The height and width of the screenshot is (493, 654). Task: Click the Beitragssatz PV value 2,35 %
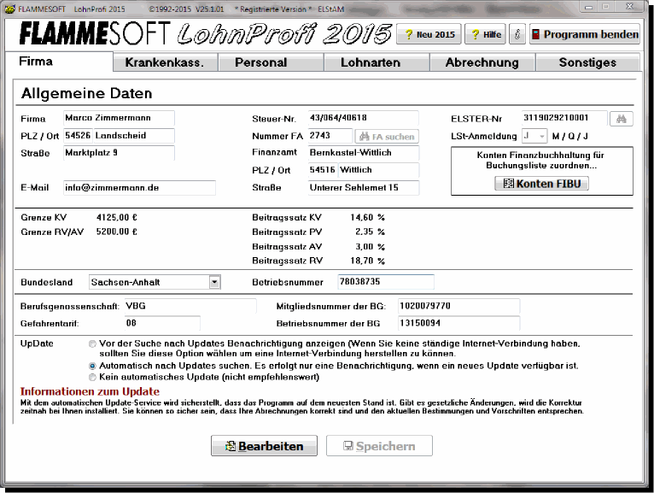click(x=370, y=232)
